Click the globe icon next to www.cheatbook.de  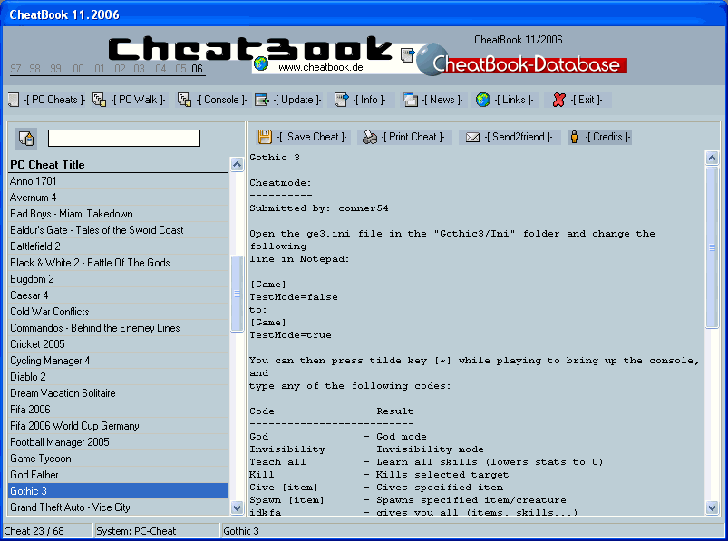(261, 63)
